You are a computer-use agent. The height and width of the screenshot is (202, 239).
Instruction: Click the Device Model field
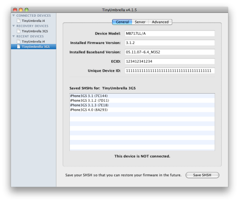(x=170, y=33)
